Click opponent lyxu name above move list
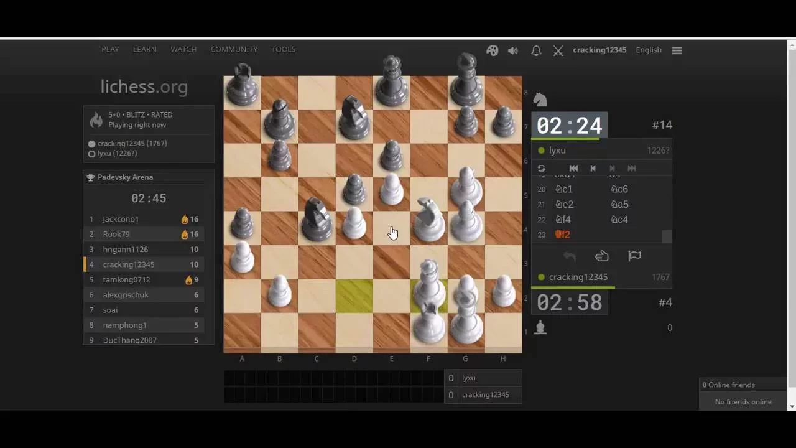Image resolution: width=796 pixels, height=448 pixels. pos(557,151)
